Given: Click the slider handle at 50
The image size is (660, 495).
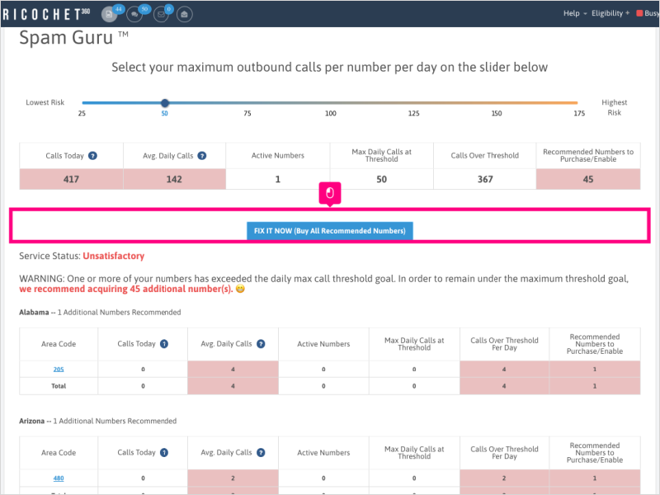Looking at the screenshot, I should pos(165,102).
